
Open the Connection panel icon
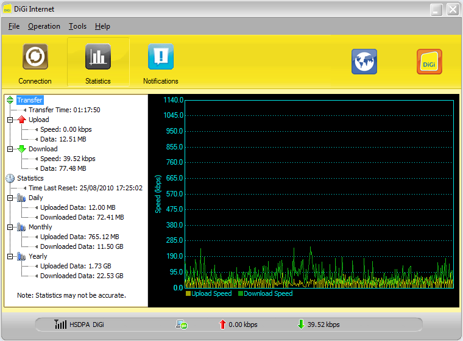point(35,57)
